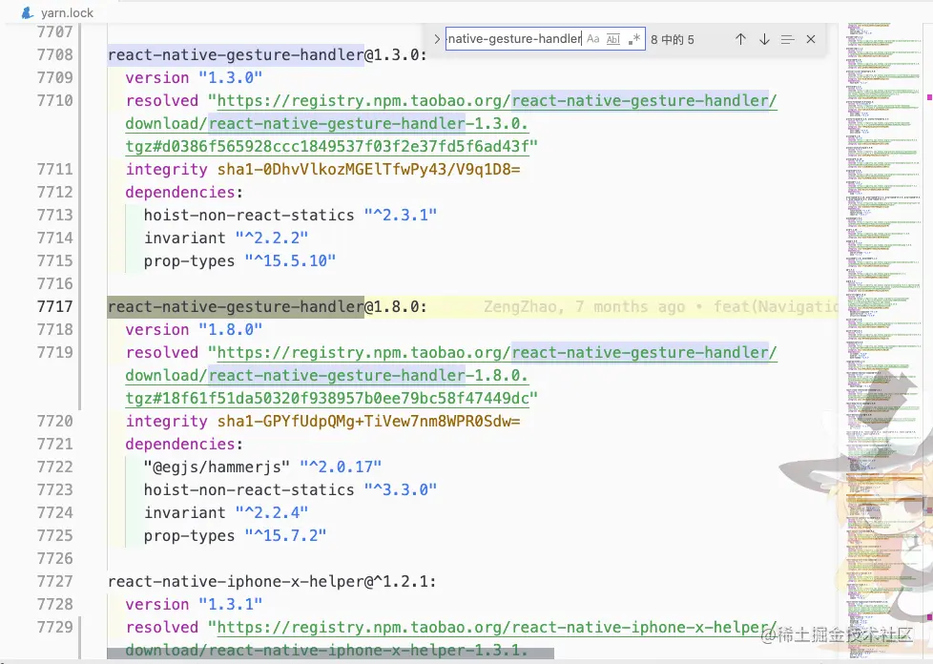Click version "1.3.0" line
933x664 pixels.
[x=194, y=78]
